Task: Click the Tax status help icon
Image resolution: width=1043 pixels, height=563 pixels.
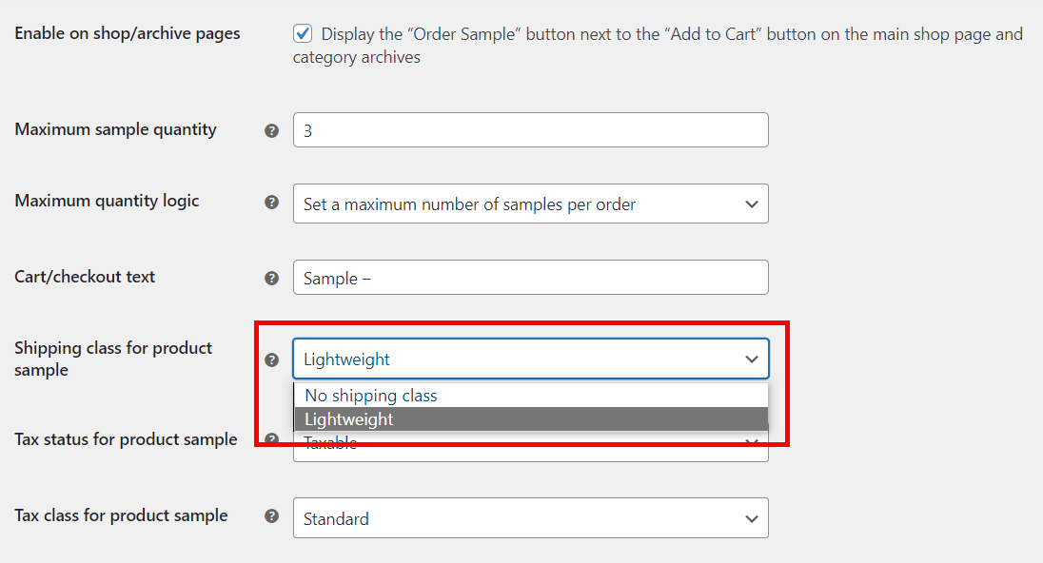Action: pos(271,439)
